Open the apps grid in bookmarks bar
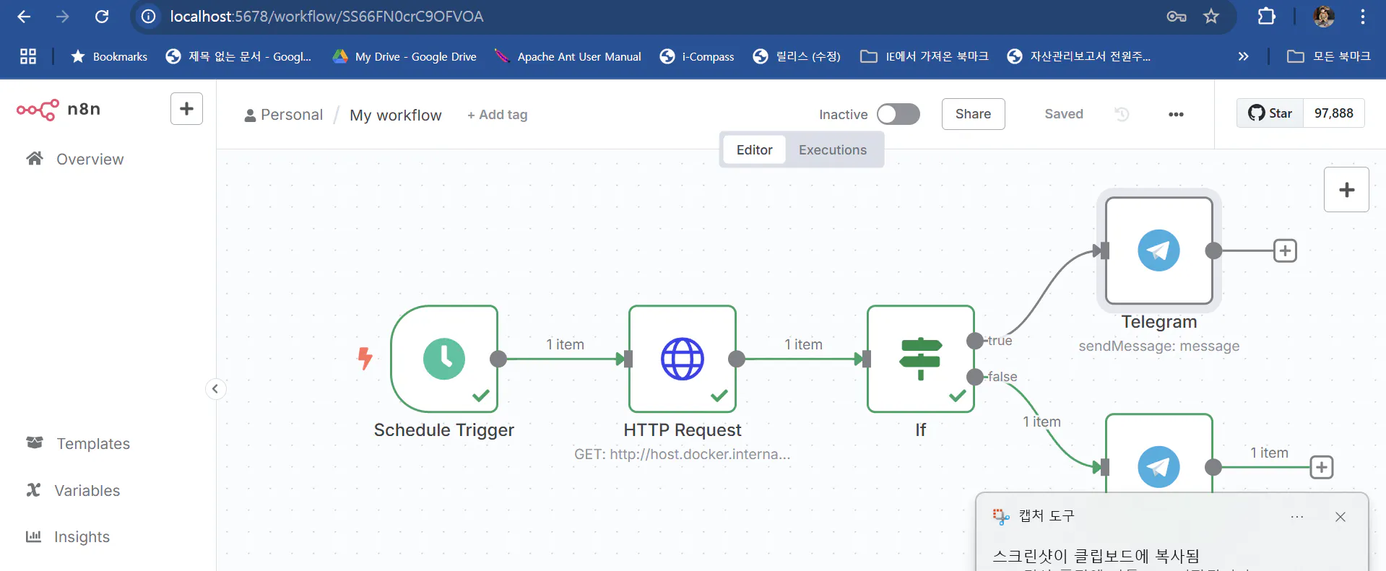Viewport: 1386px width, 571px height. tap(28, 56)
